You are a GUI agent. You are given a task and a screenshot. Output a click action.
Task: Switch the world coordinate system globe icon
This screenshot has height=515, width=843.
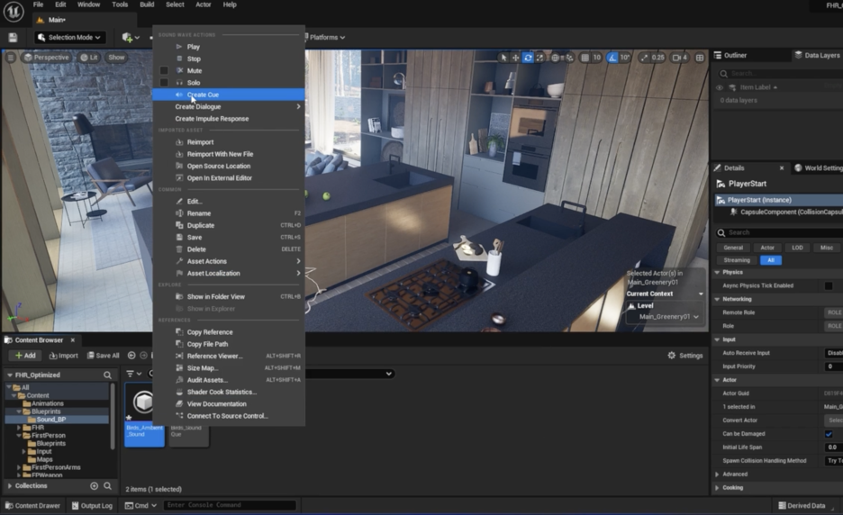(x=556, y=57)
